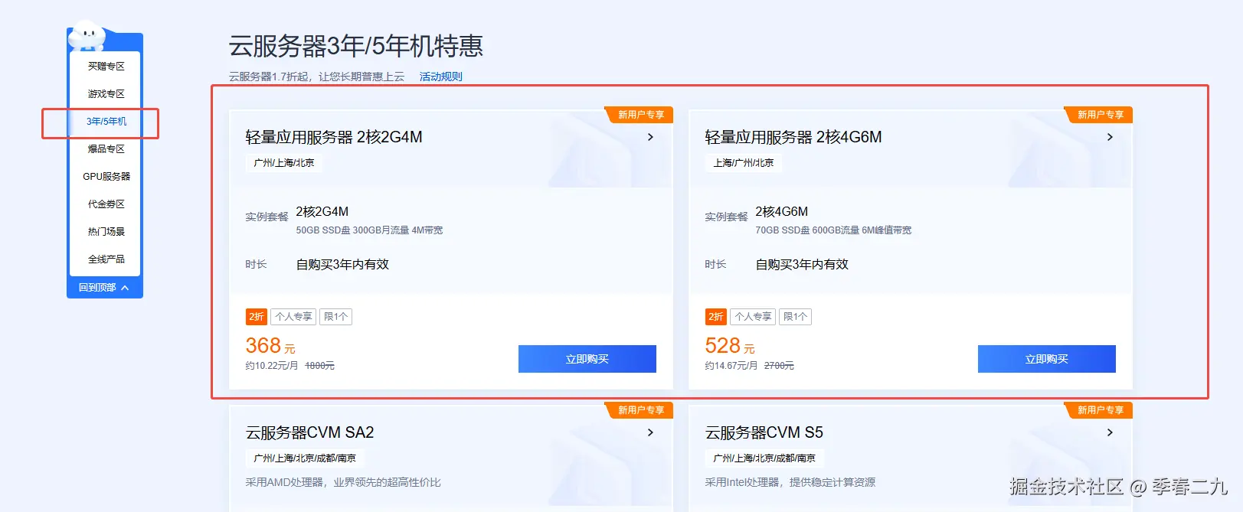Image resolution: width=1243 pixels, height=512 pixels.
Task: Open the GPU服务器 sidebar entry
Action: tap(106, 177)
